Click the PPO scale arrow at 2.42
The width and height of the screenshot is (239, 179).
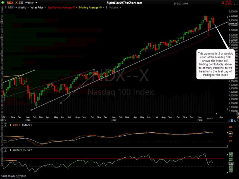point(228,133)
